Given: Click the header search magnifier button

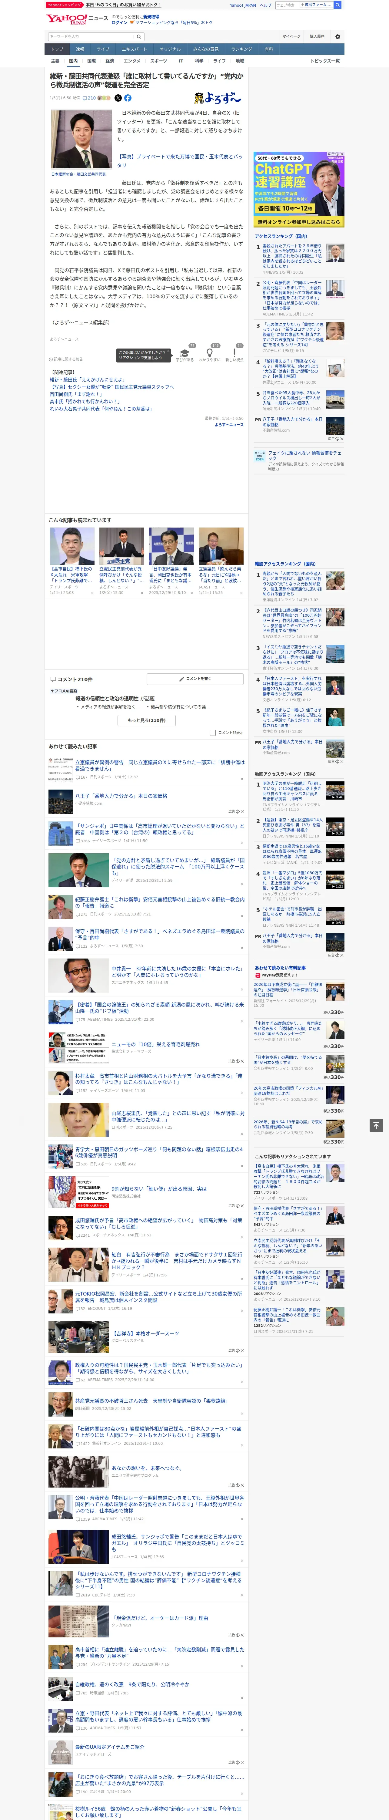Looking at the screenshot, I should [139, 36].
